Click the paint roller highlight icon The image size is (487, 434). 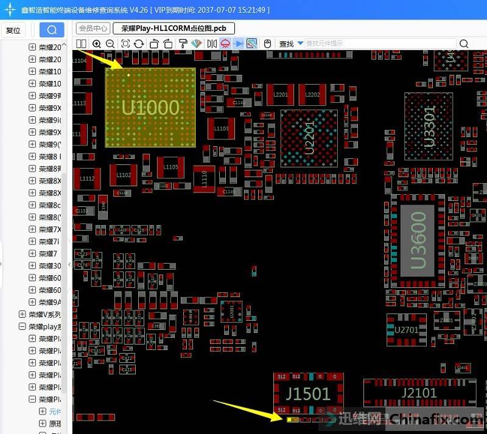point(183,44)
